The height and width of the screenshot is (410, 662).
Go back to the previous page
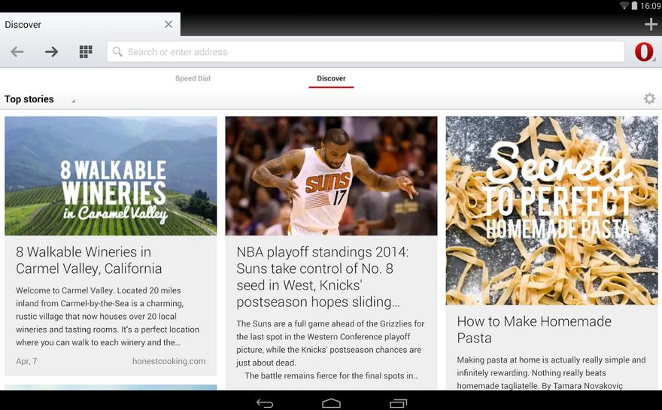tap(17, 52)
